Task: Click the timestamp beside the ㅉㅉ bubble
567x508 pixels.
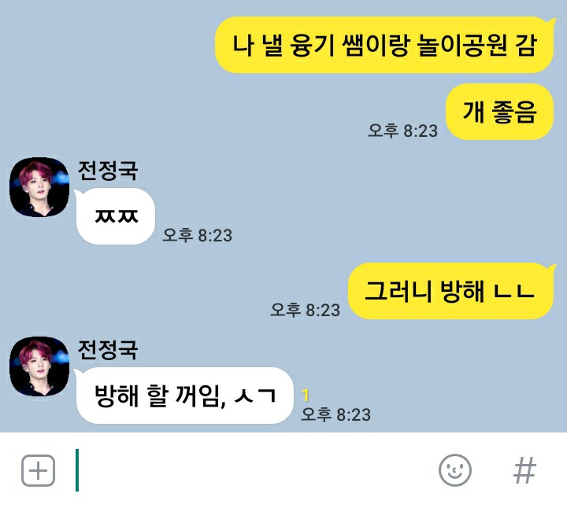Action: pos(197,235)
